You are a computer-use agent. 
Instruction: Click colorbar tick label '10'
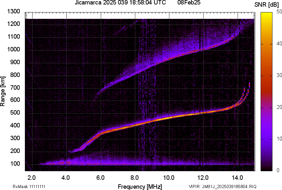279,139
